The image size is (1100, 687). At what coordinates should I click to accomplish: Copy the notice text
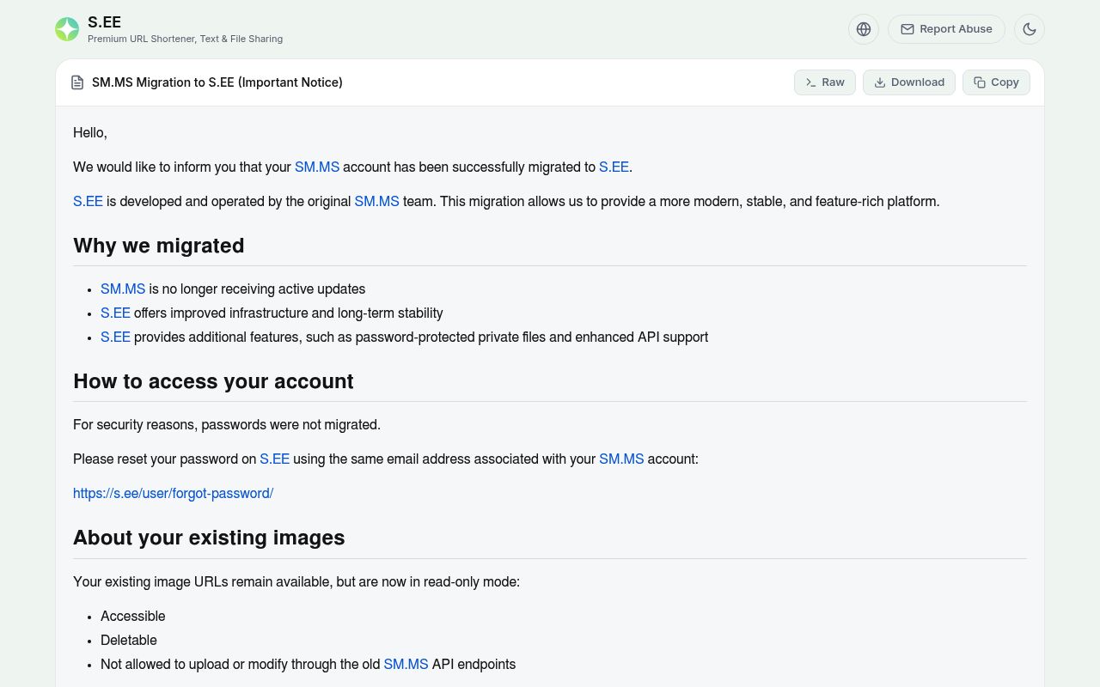[996, 82]
